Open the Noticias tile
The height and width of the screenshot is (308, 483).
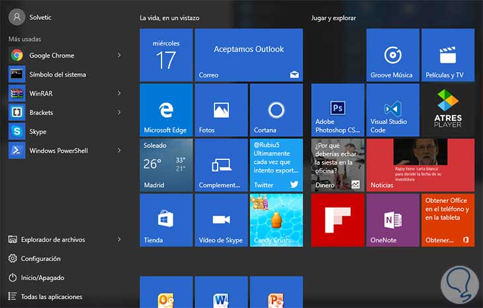(420, 165)
